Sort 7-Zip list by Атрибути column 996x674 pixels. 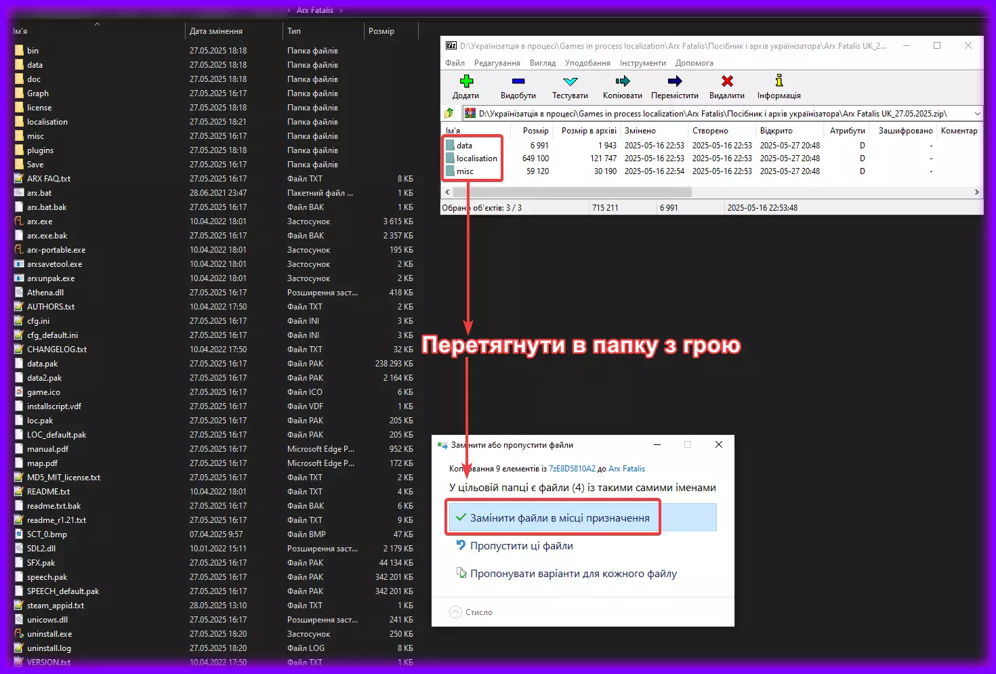point(848,131)
